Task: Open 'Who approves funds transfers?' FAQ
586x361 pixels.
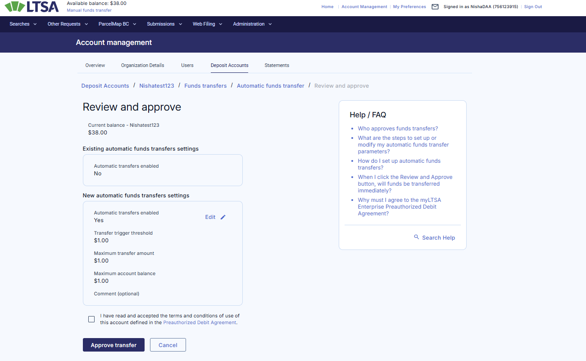Action: coord(398,129)
